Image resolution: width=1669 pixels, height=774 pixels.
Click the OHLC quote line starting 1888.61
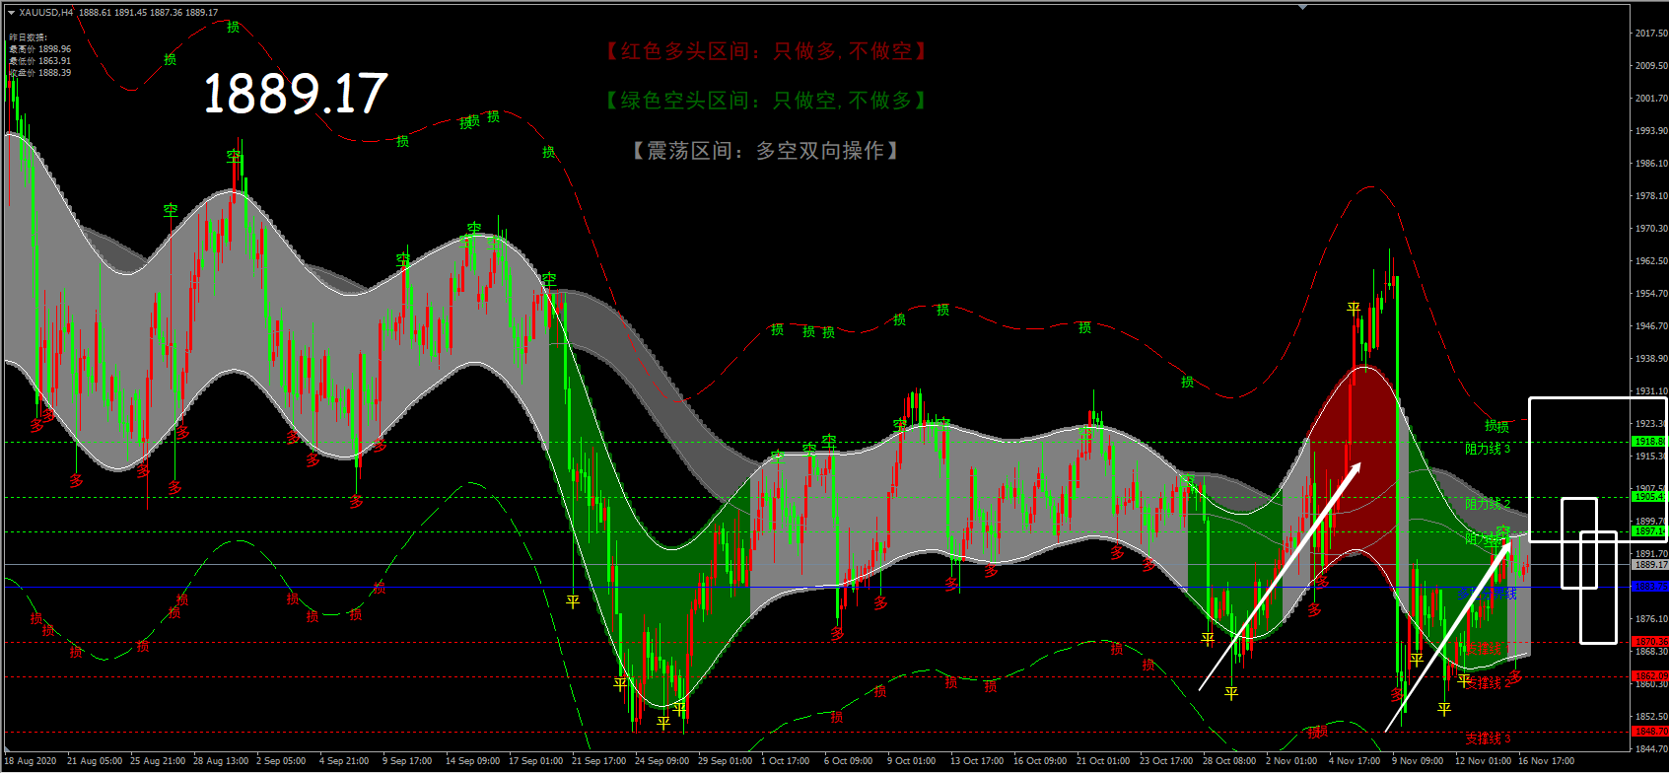[x=149, y=13]
